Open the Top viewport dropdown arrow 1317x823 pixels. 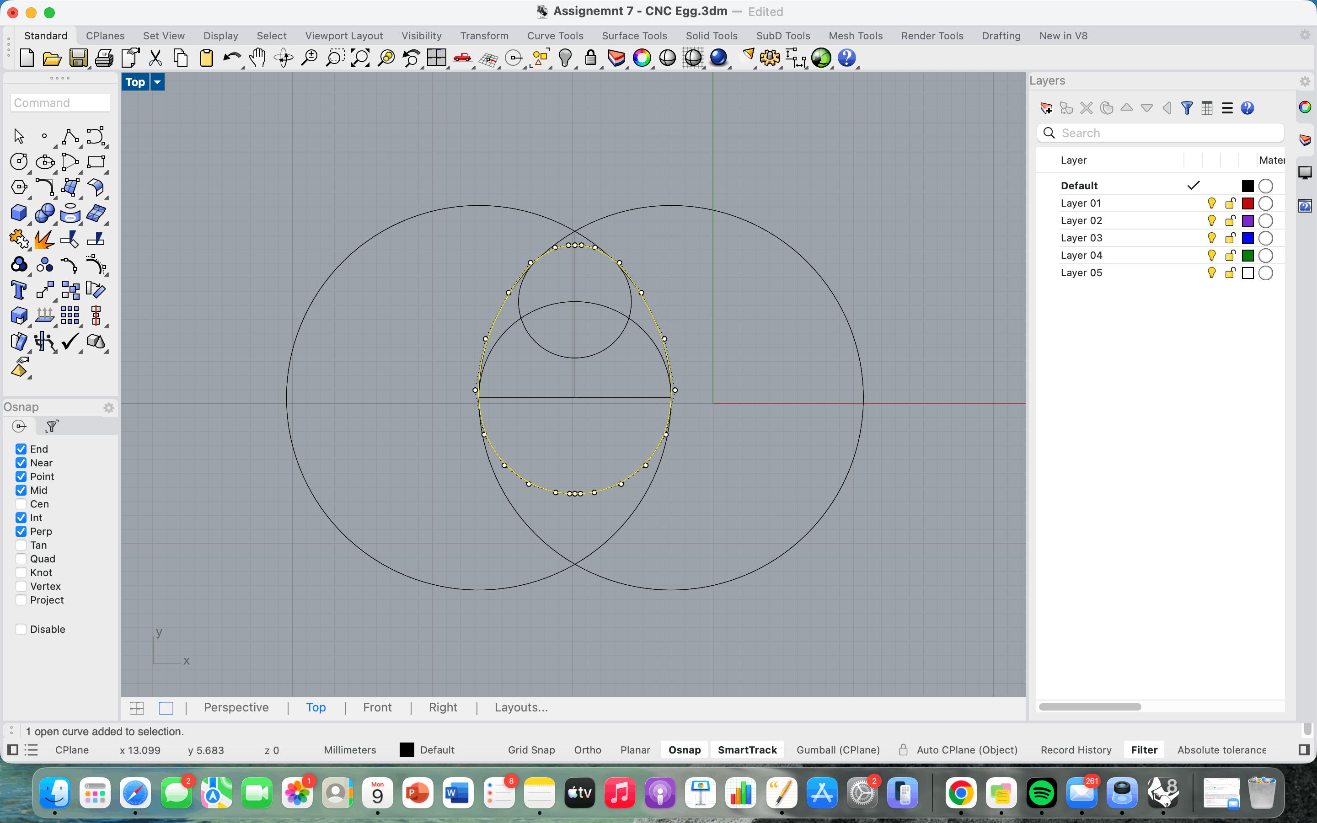(157, 82)
